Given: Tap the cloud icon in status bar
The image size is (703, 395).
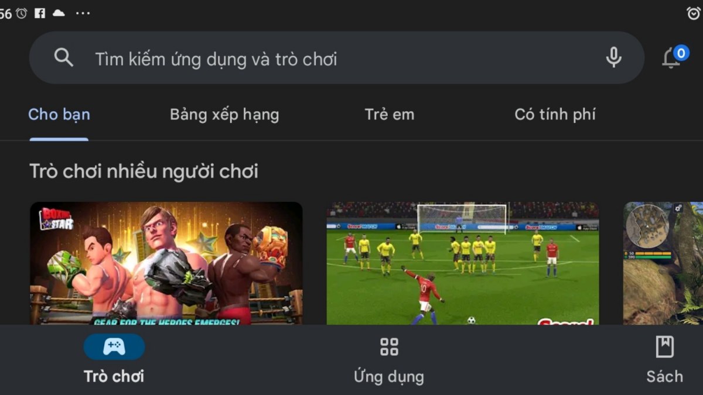Looking at the screenshot, I should (59, 13).
